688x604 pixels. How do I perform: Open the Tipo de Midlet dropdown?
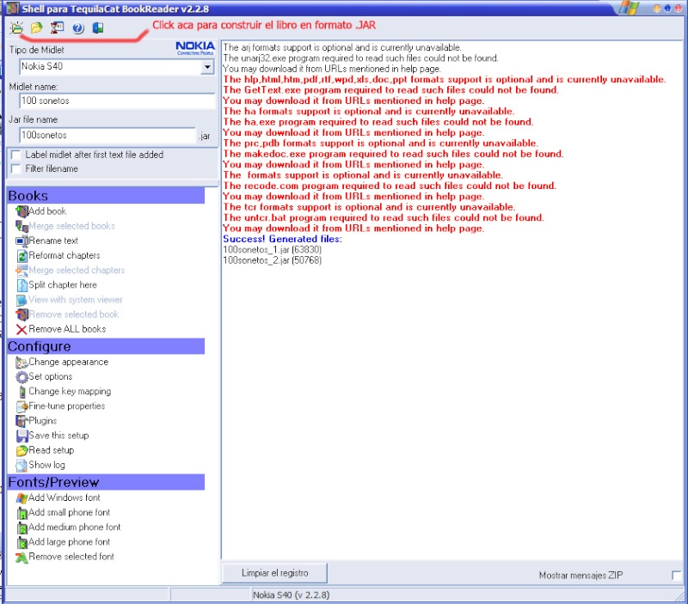[x=207, y=67]
